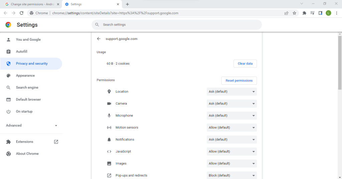The image size is (342, 179).
Task: Click the Clear data button
Action: pyautogui.click(x=245, y=63)
